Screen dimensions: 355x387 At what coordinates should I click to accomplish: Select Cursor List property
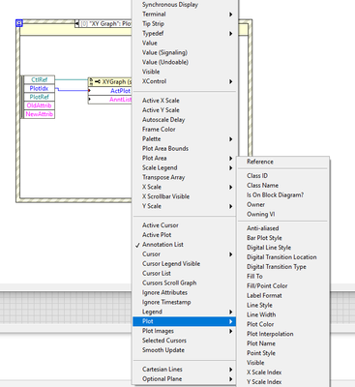[185, 274]
